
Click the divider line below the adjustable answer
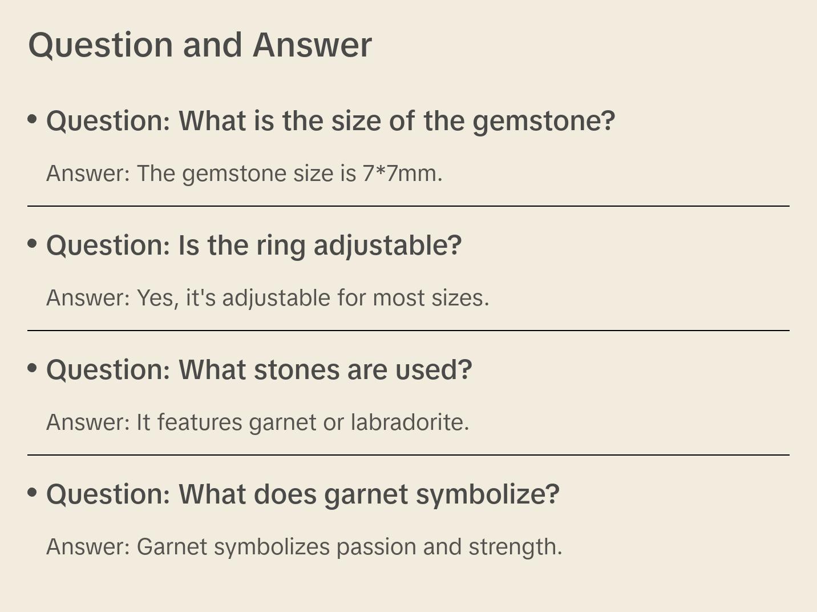408,331
